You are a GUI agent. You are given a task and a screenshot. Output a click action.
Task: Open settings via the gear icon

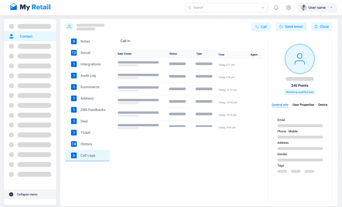289,8
